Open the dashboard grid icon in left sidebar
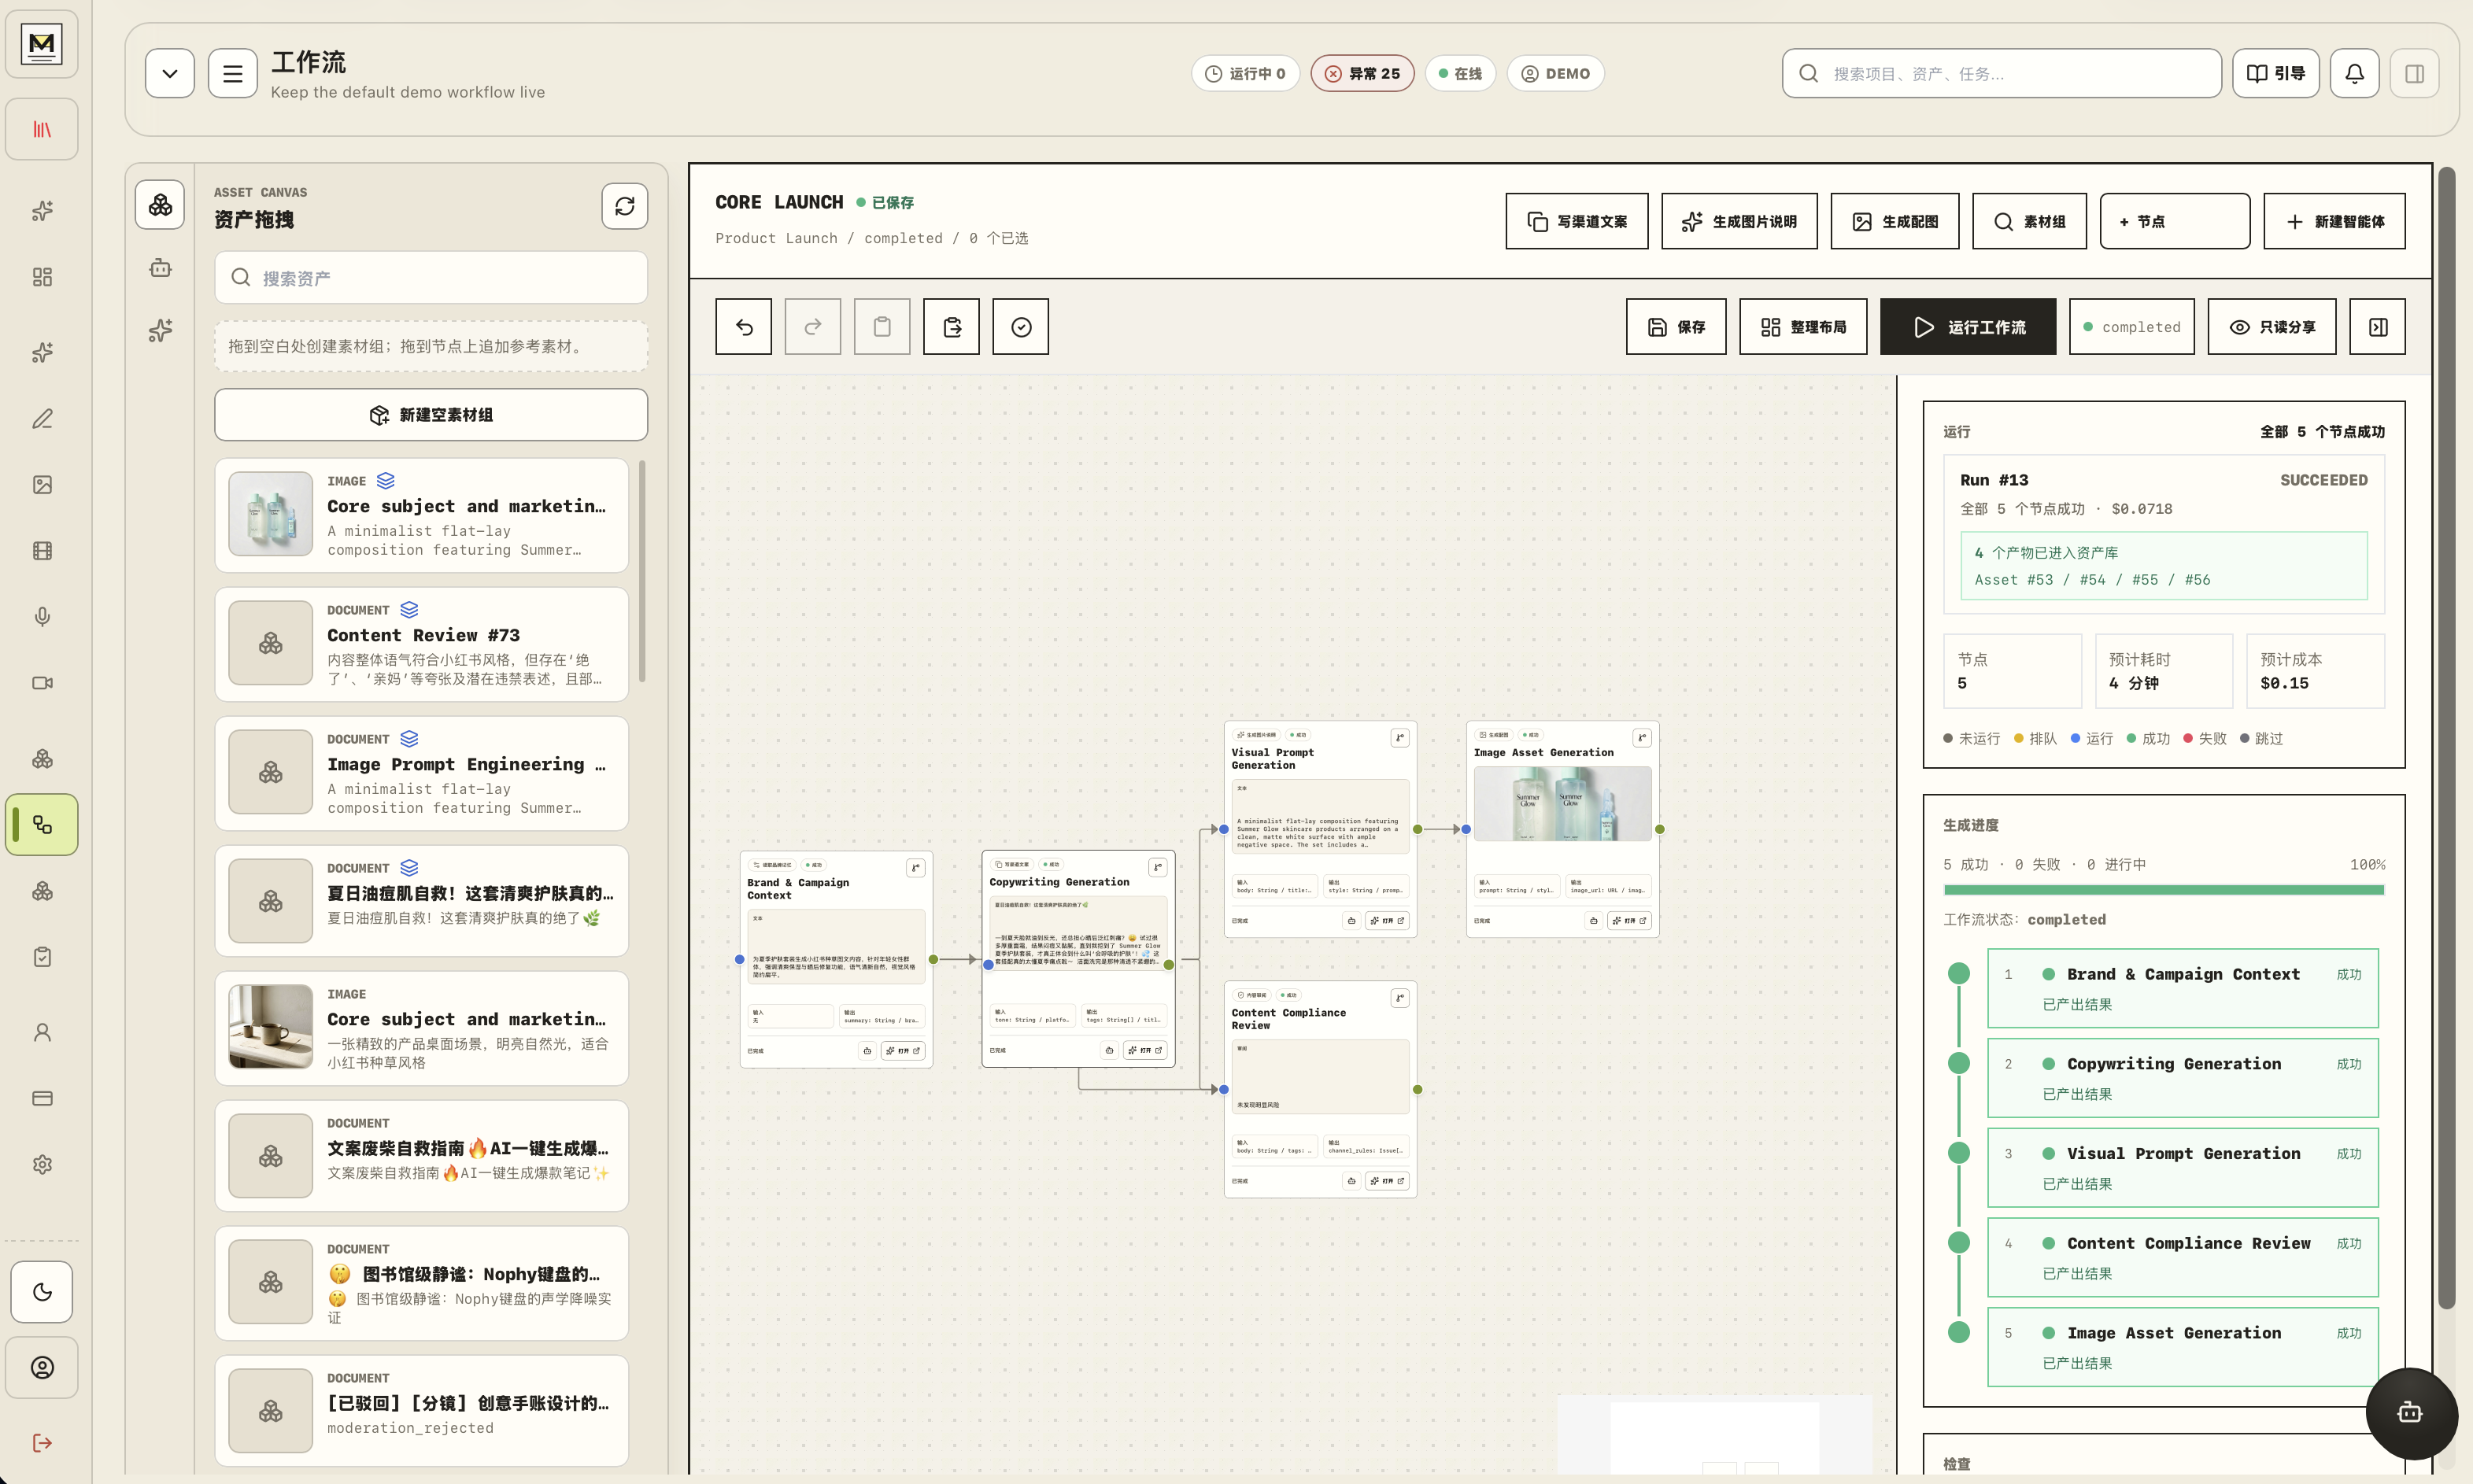Screen dimensions: 2473x1484 pyautogui.click(x=42, y=277)
